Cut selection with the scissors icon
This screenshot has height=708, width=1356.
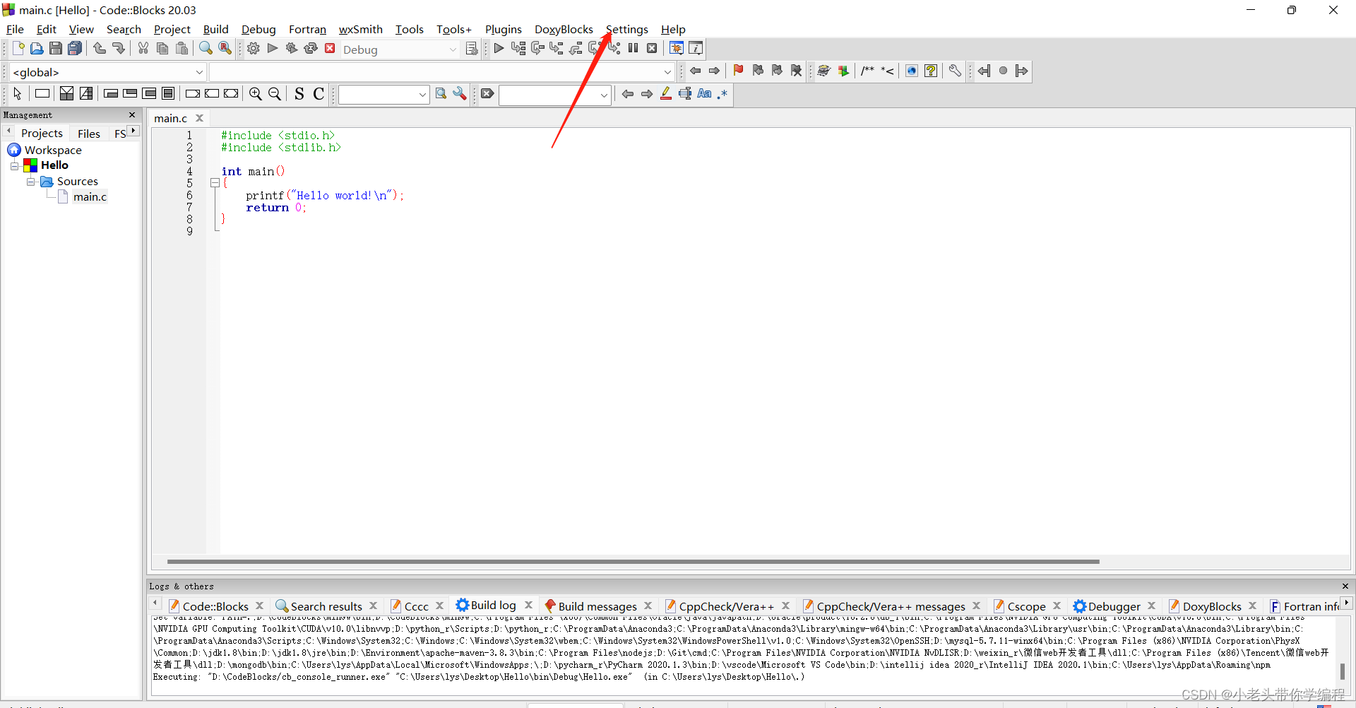(143, 48)
